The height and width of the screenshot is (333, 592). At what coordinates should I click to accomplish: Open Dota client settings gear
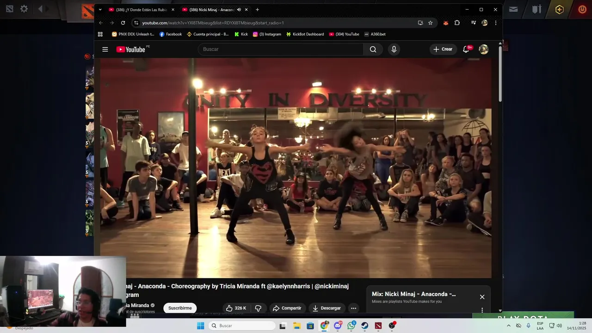coord(24,9)
